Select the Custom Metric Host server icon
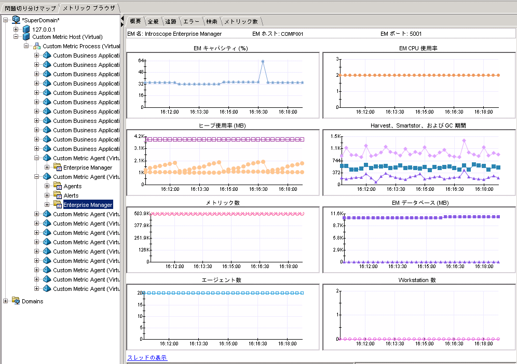517x364 pixels. pos(26,37)
